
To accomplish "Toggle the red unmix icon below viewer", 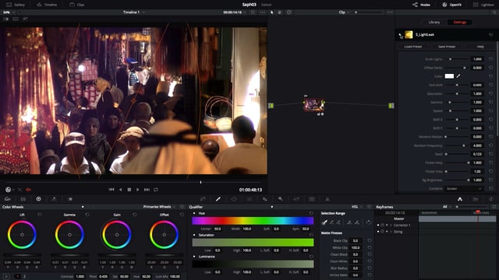I will click(28, 190).
